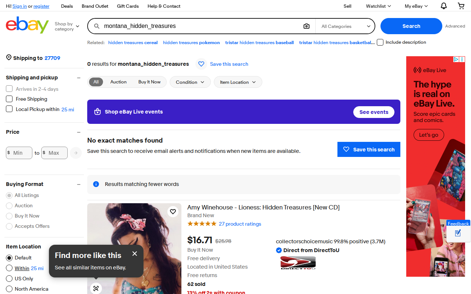Click the price range submit arrow
The width and height of the screenshot is (471, 294).
tap(76, 153)
